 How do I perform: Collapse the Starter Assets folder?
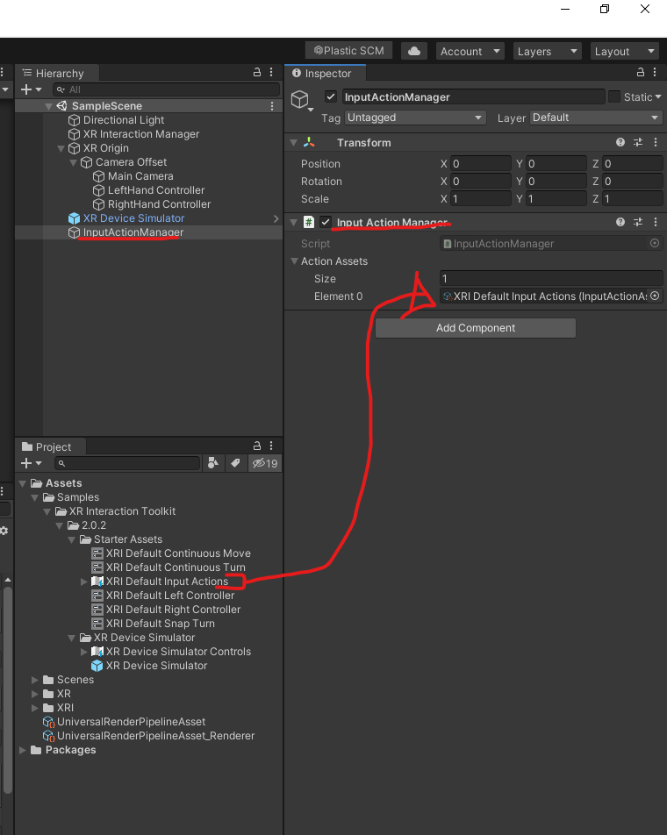[x=71, y=540]
